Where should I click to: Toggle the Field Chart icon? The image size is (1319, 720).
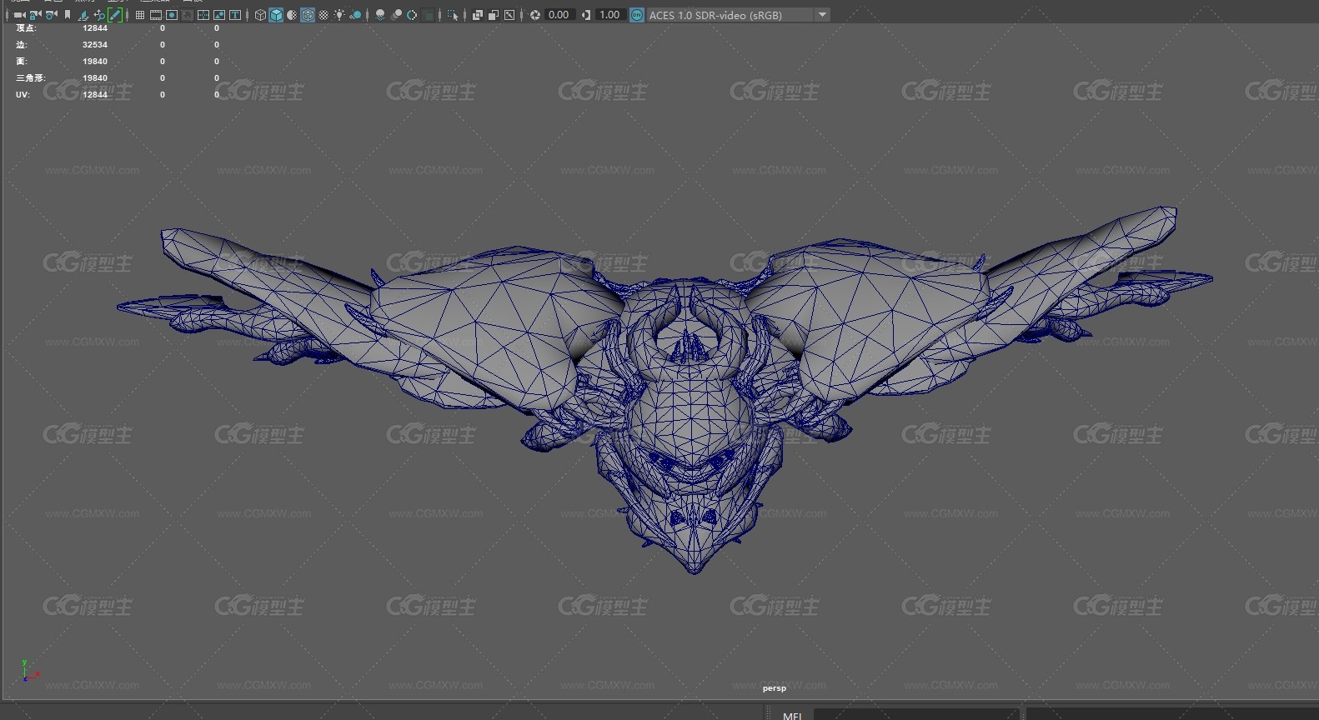[203, 15]
